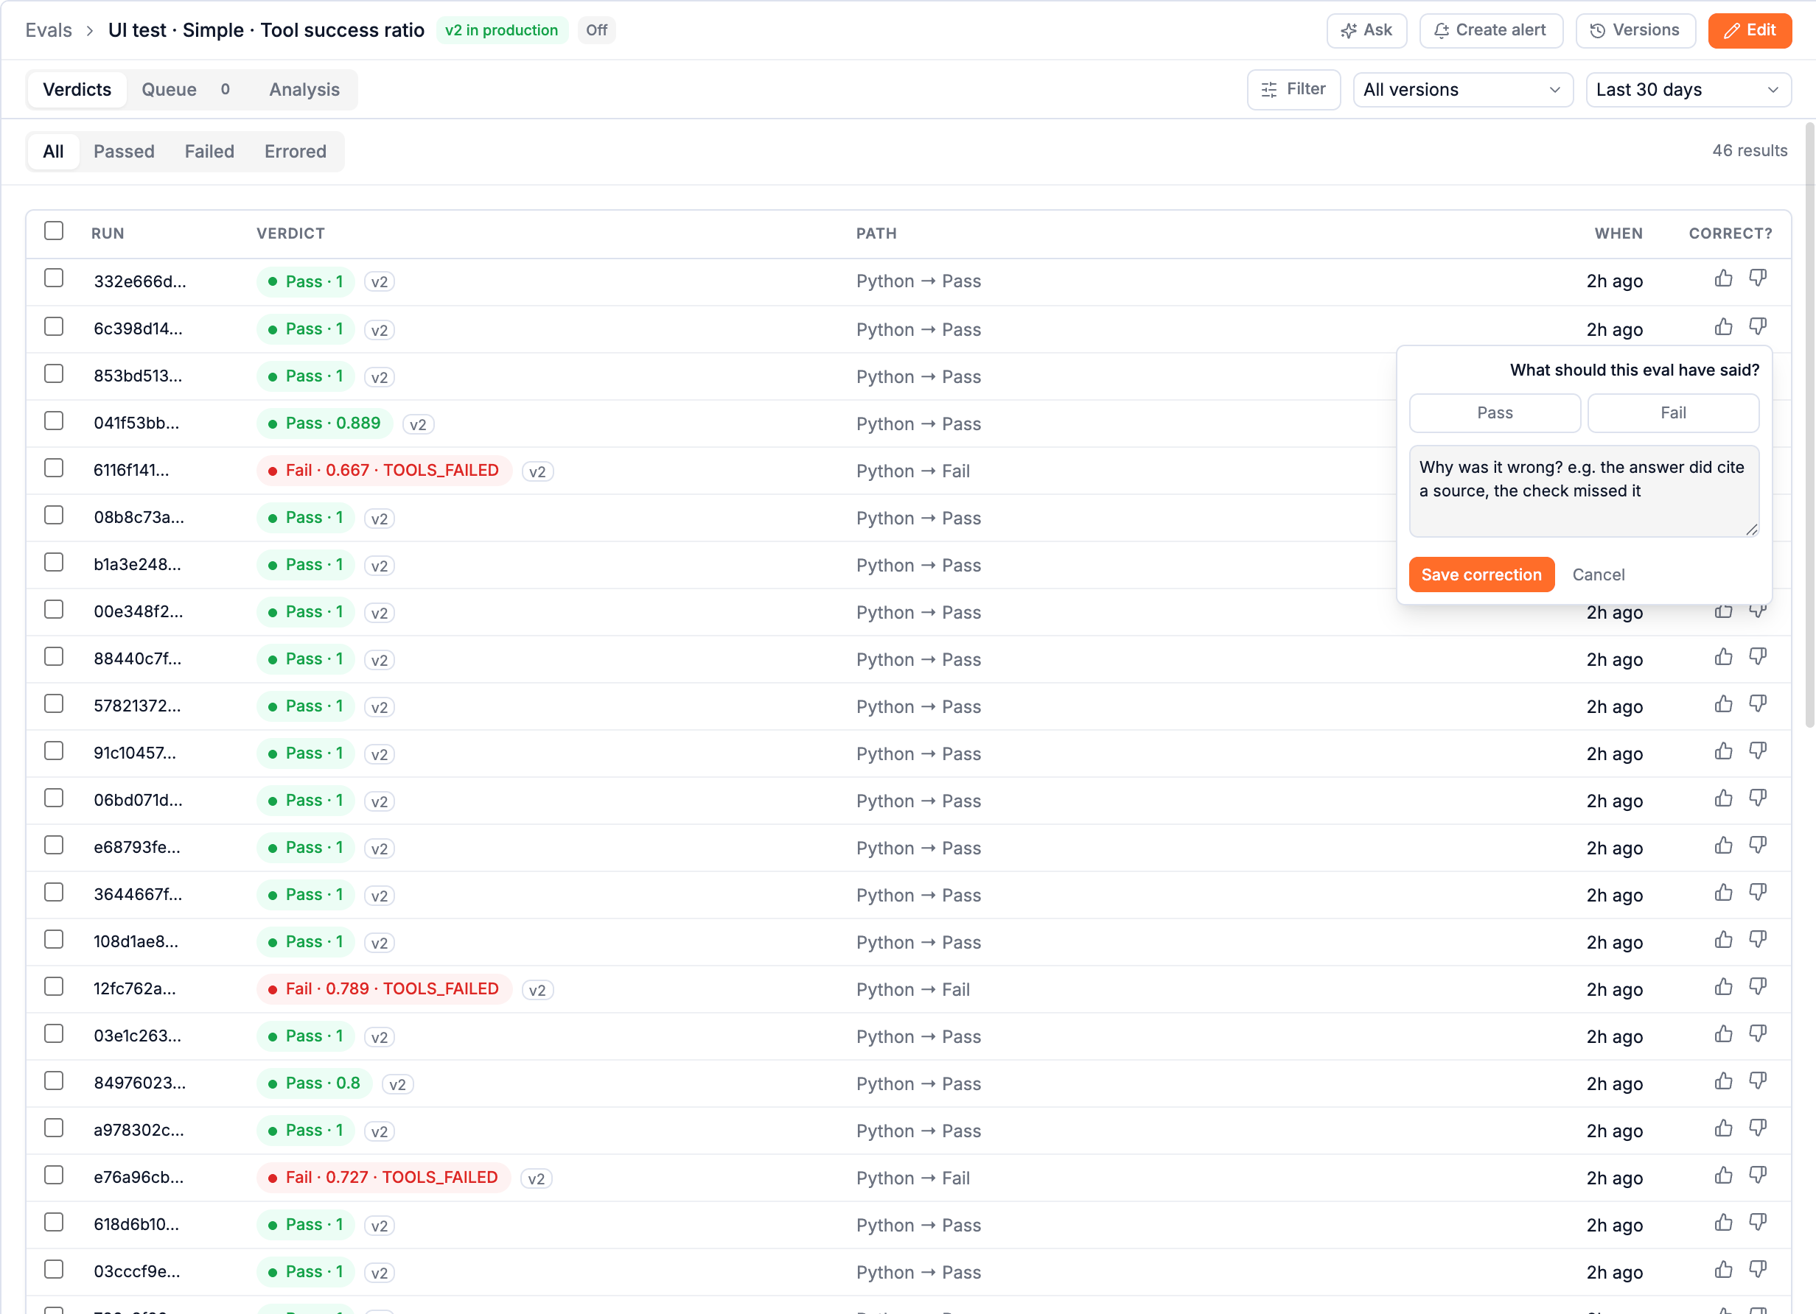Open Create alert

tap(1490, 30)
